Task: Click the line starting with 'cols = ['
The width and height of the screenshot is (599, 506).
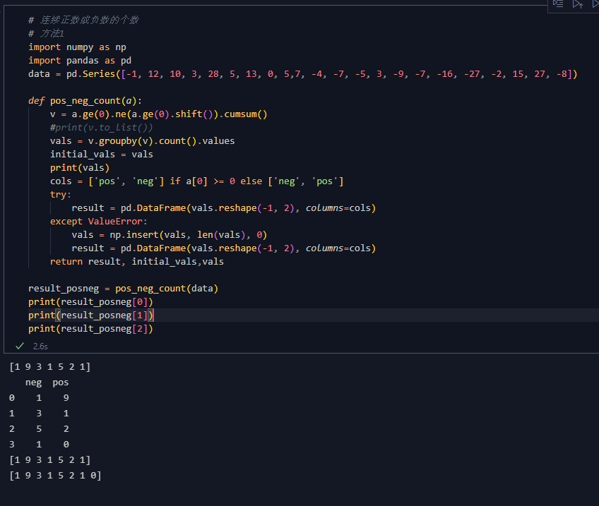Action: tap(197, 181)
